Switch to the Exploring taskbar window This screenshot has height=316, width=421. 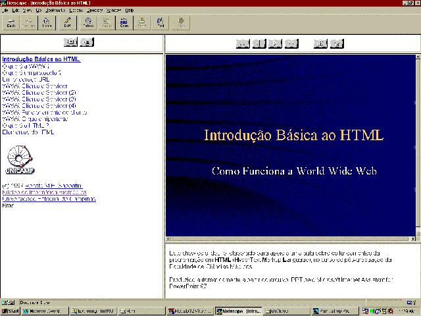(x=93, y=311)
